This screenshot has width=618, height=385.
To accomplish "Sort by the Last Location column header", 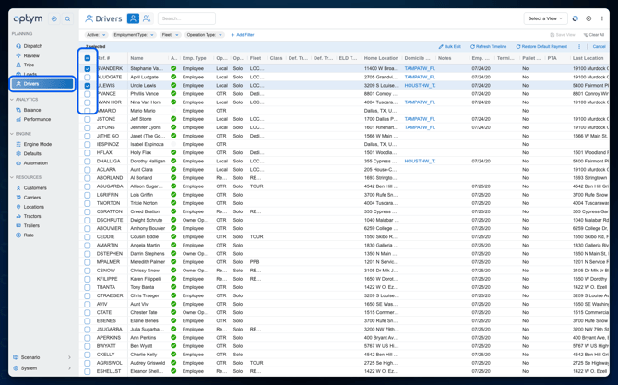I will pyautogui.click(x=588, y=58).
